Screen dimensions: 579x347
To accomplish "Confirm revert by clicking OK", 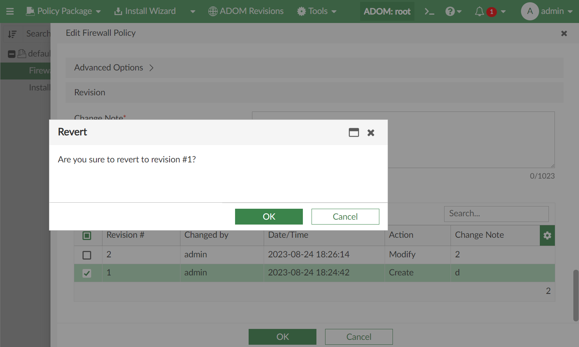I will coord(269,216).
